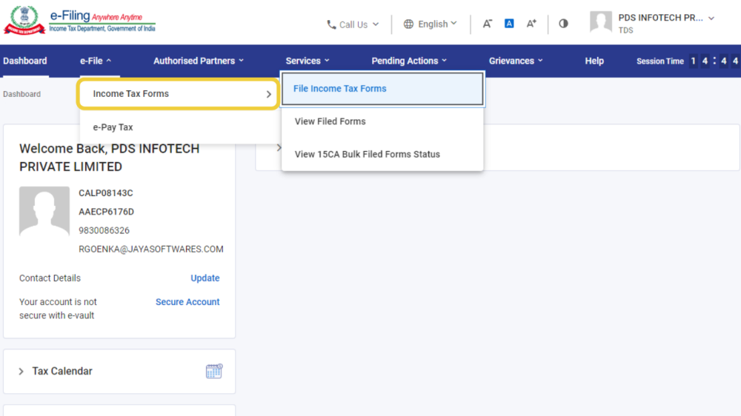Choose View 15CA Bulk Filed Forms Status
This screenshot has height=416, width=741.
(x=382, y=155)
